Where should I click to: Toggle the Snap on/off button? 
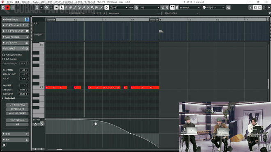(x=107, y=8)
